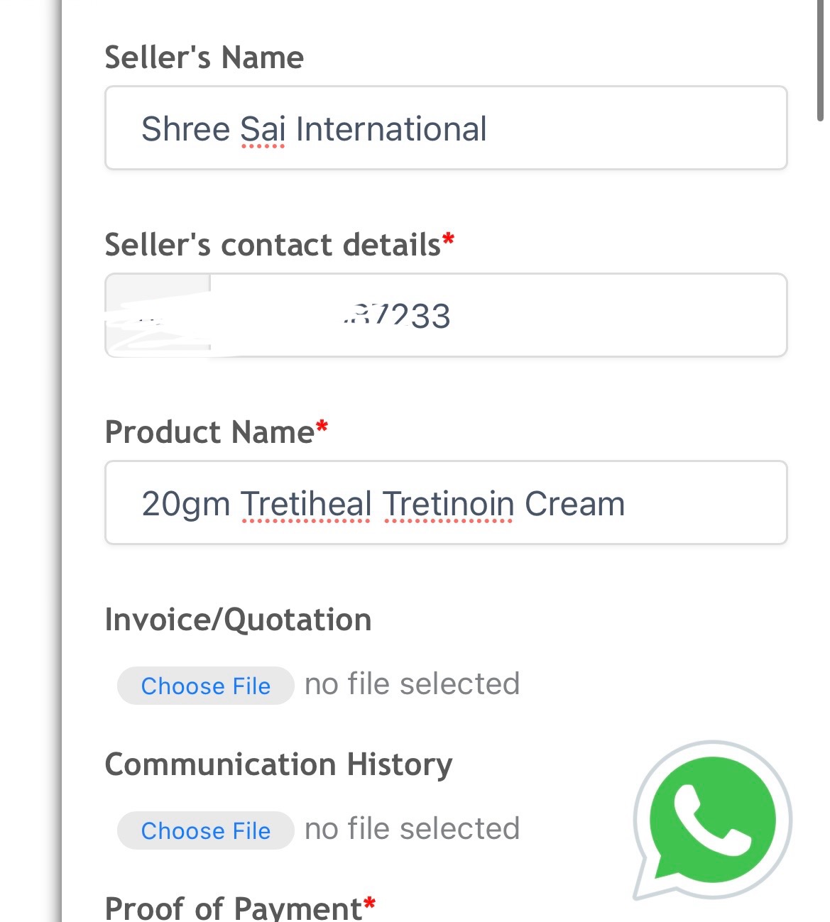Viewport: 830px width, 922px height.
Task: Click the Communication History label
Action: (x=278, y=764)
